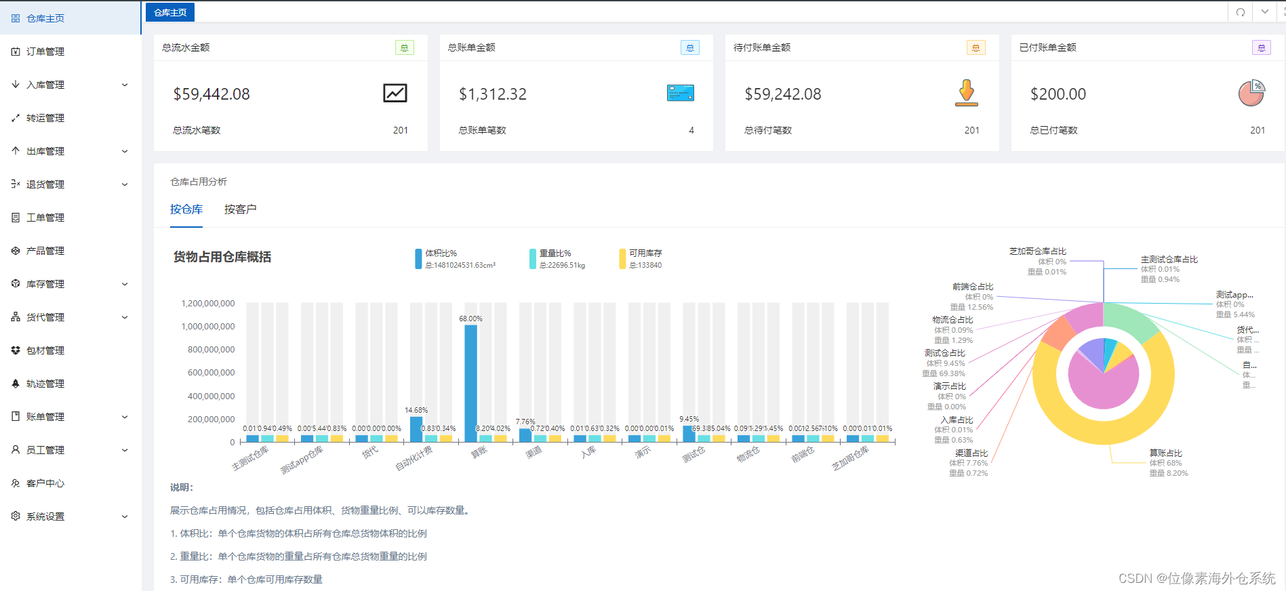Click the 货代管理 hierarchy icon
Image resolution: width=1286 pixels, height=591 pixels.
point(15,317)
